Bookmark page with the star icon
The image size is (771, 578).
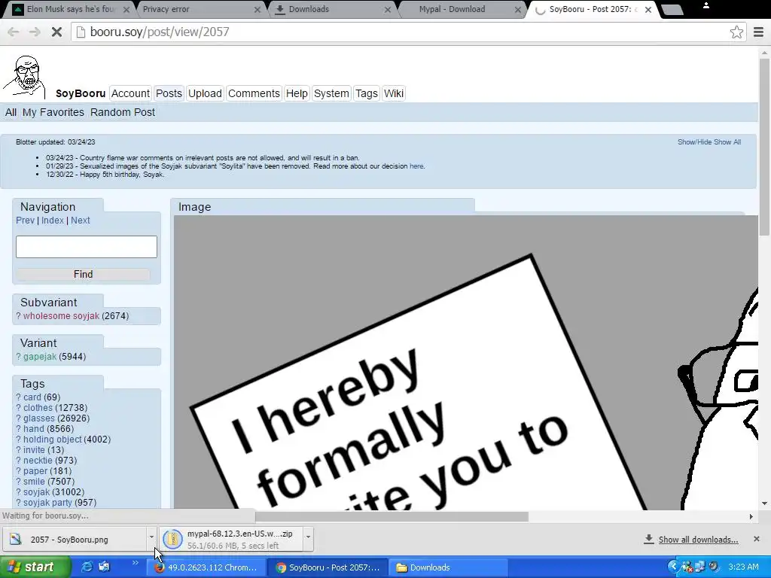tap(736, 32)
